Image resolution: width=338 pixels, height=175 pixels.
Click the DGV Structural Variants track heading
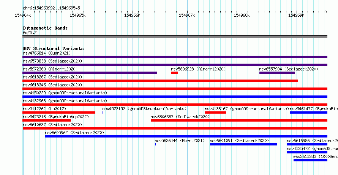pos(53,48)
